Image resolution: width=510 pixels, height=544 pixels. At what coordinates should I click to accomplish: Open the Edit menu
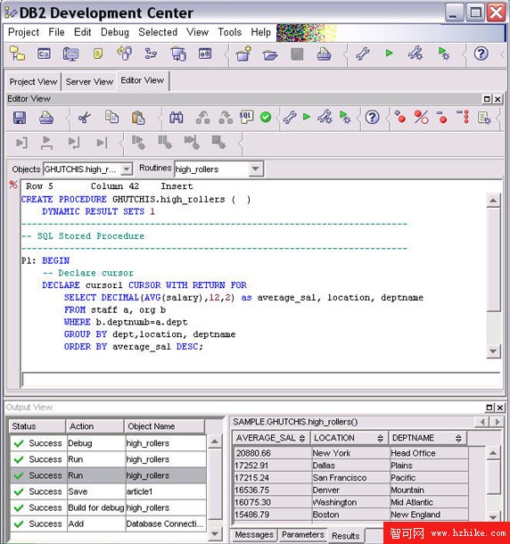83,32
